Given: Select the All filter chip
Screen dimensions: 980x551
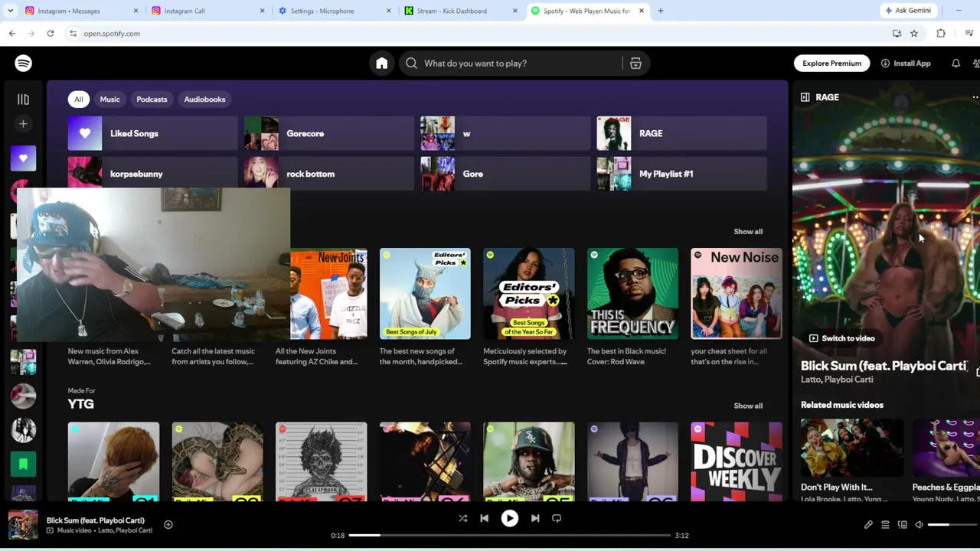Looking at the screenshot, I should coord(78,99).
